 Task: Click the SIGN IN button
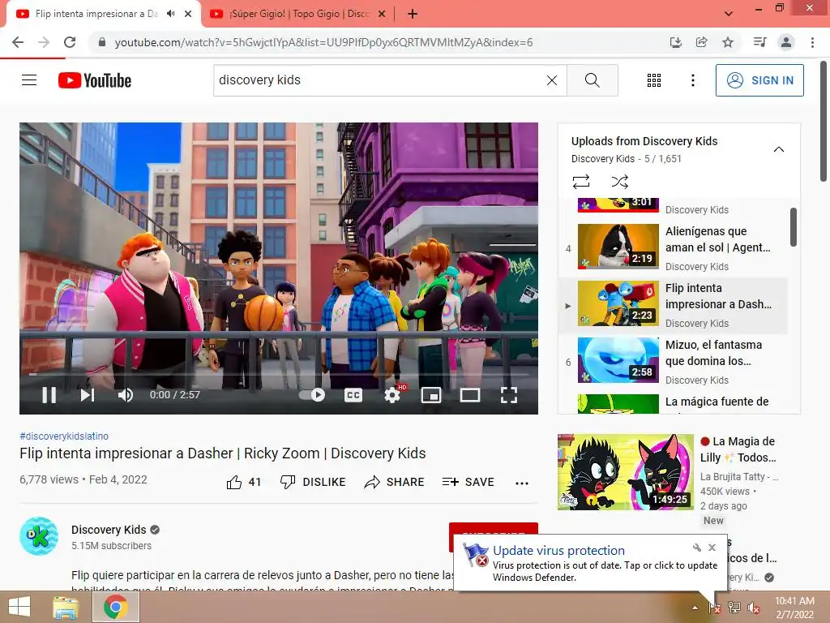(759, 80)
